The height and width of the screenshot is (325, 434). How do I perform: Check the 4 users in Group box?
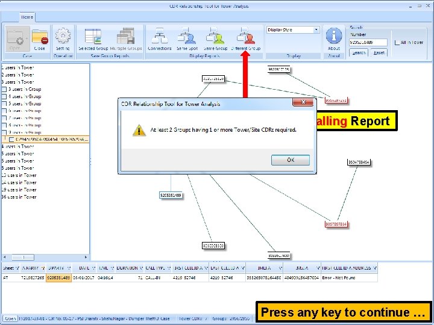4,96
